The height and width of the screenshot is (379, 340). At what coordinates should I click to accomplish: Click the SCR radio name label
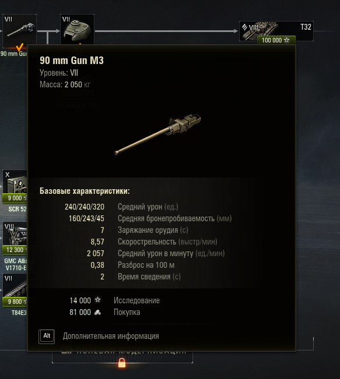click(17, 209)
